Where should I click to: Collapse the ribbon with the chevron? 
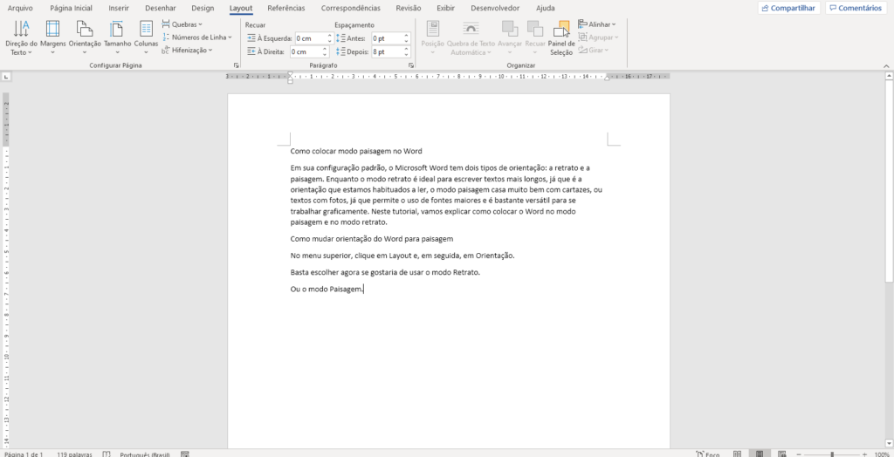pyautogui.click(x=887, y=66)
